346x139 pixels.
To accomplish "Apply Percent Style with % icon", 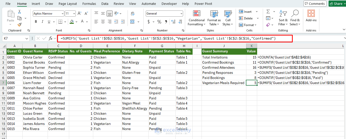I will [159, 22].
